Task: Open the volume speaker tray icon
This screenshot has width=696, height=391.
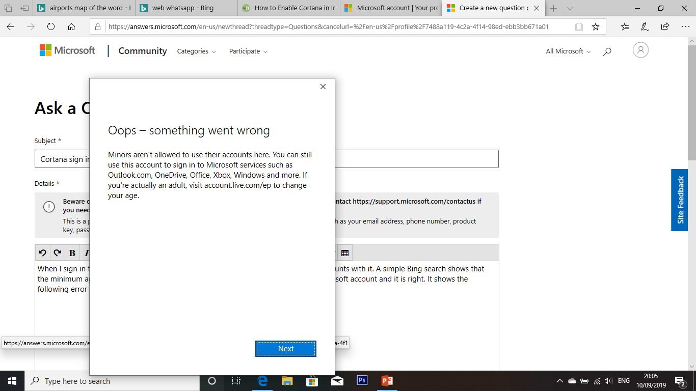Action: (x=608, y=381)
